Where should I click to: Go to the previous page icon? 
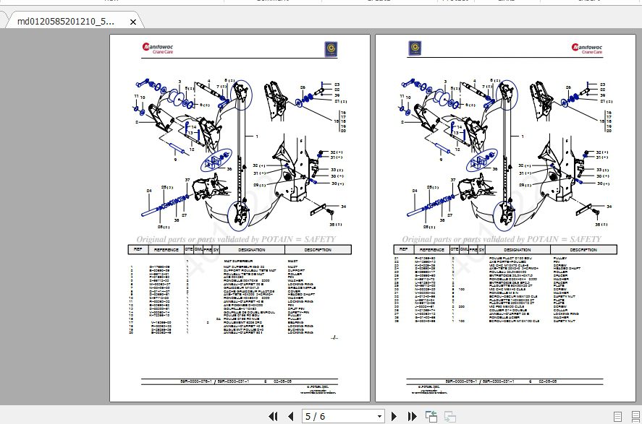(290, 417)
